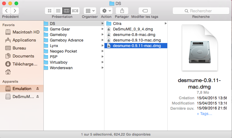Switch to column view presentation
The width and height of the screenshot is (232, 138).
pos(67,11)
